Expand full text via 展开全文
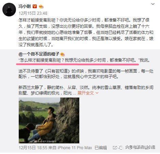The image size is (160, 154). (x=86, y=93)
